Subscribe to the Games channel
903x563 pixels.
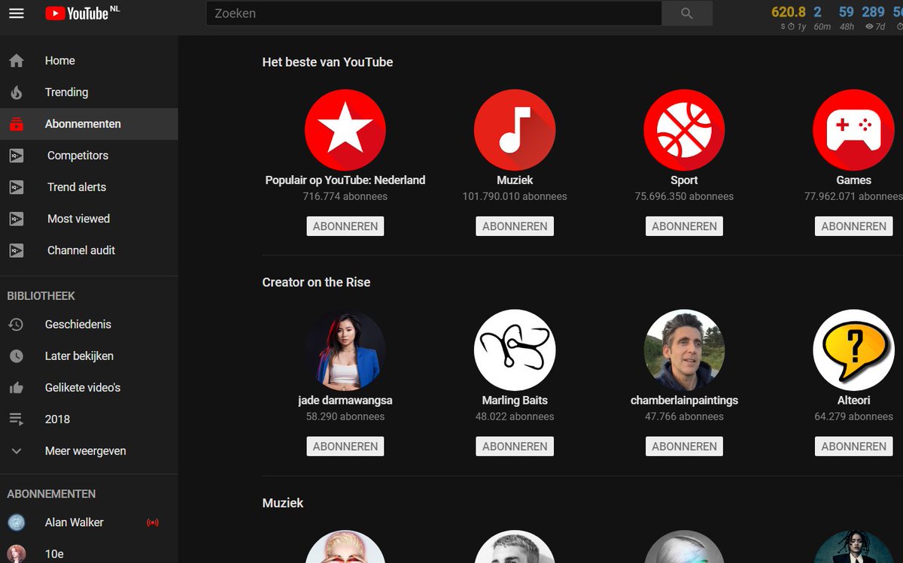tap(853, 226)
